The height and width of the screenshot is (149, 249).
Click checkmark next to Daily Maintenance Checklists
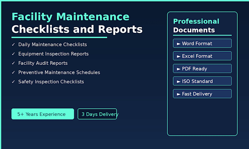13,44
